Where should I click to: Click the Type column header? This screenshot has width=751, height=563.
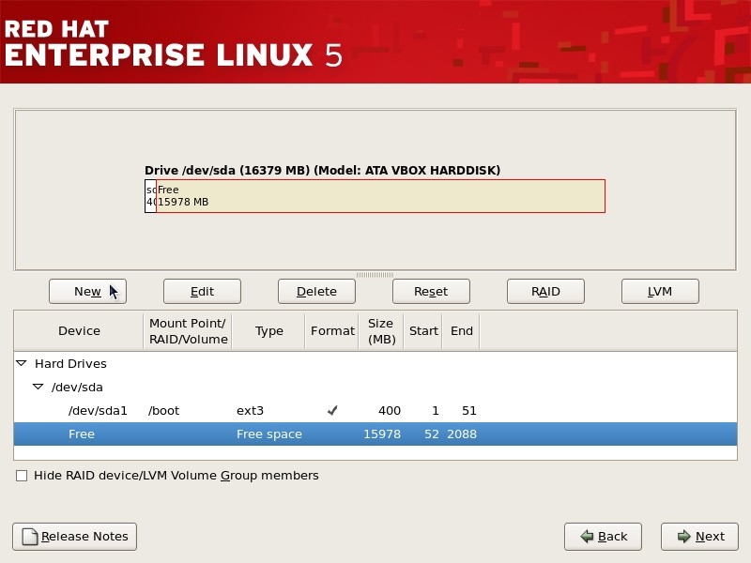268,331
